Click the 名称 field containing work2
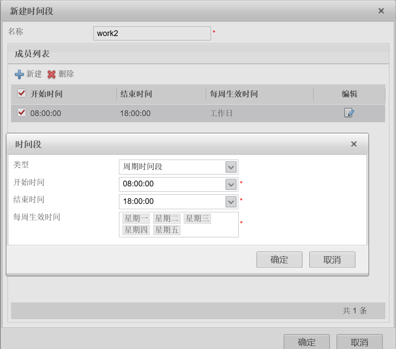The width and height of the screenshot is (396, 349). pos(152,33)
